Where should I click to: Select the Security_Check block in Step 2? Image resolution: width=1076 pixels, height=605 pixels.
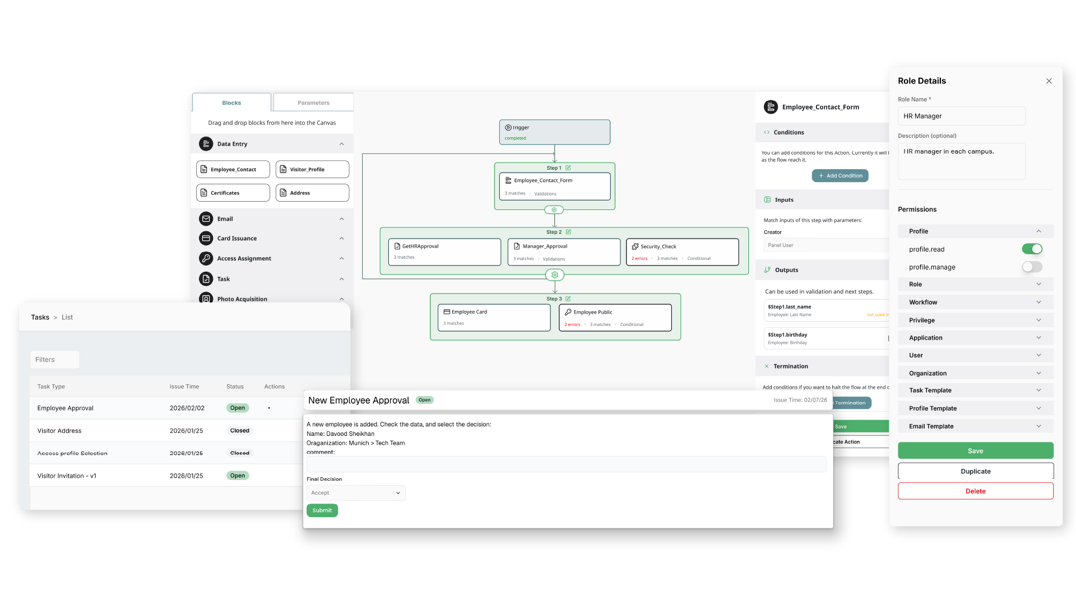pyautogui.click(x=682, y=252)
